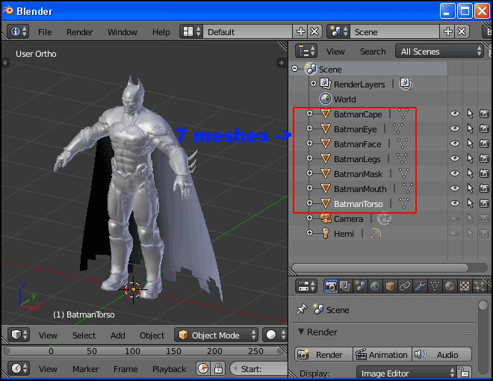The height and width of the screenshot is (381, 493).
Task: Expand the BatmanMask object
Action: tap(309, 173)
